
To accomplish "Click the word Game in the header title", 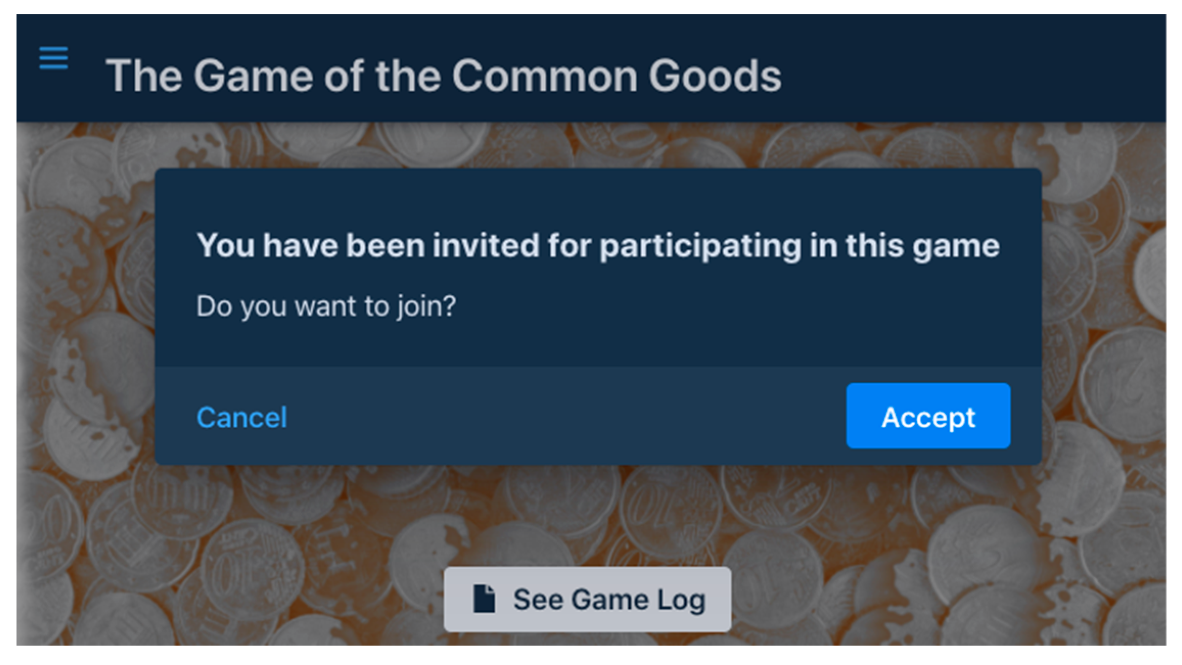I will (x=253, y=76).
